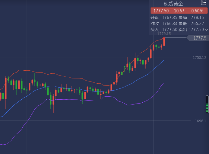Click the 0.60% percentage change
The width and height of the screenshot is (209, 154).
[x=197, y=11]
